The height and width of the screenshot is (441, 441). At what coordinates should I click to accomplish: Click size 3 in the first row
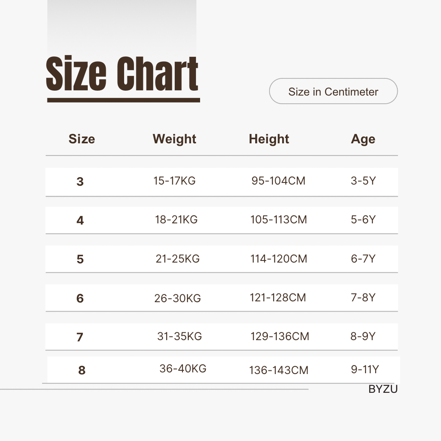80,181
